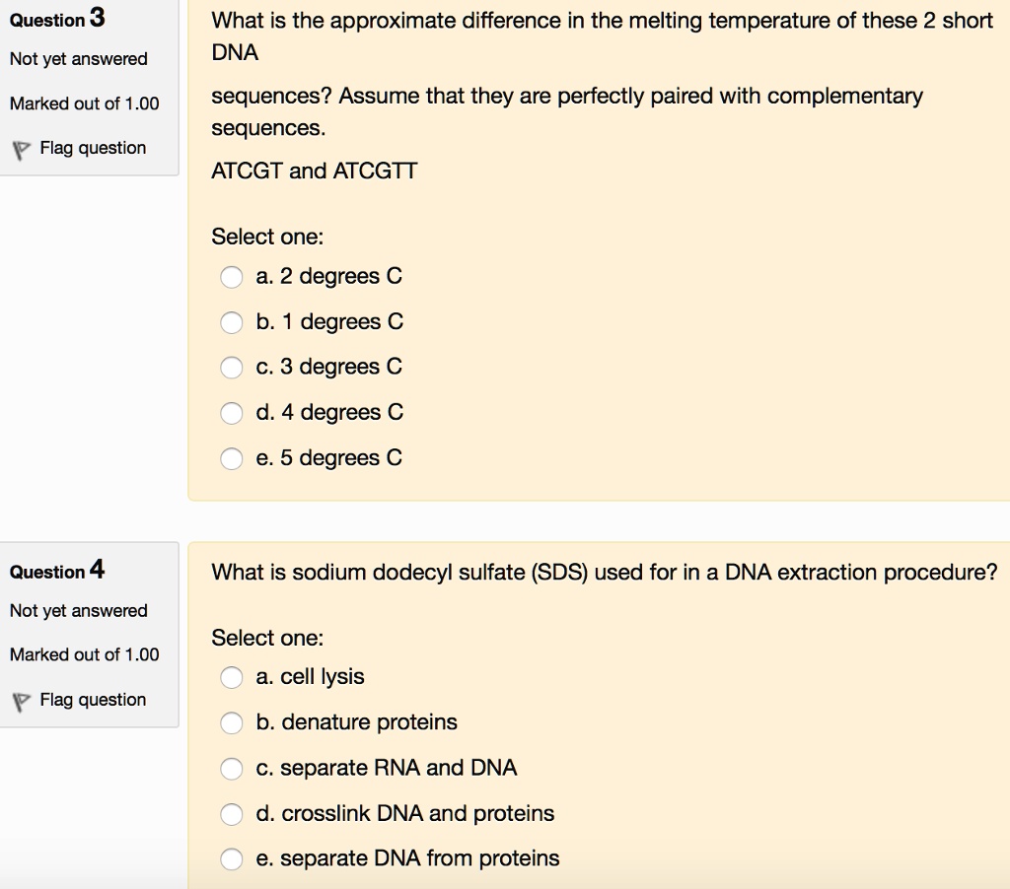Viewport: 1010px width, 889px height.
Task: Mark e. 5 degrees C as answer
Action: (231, 458)
